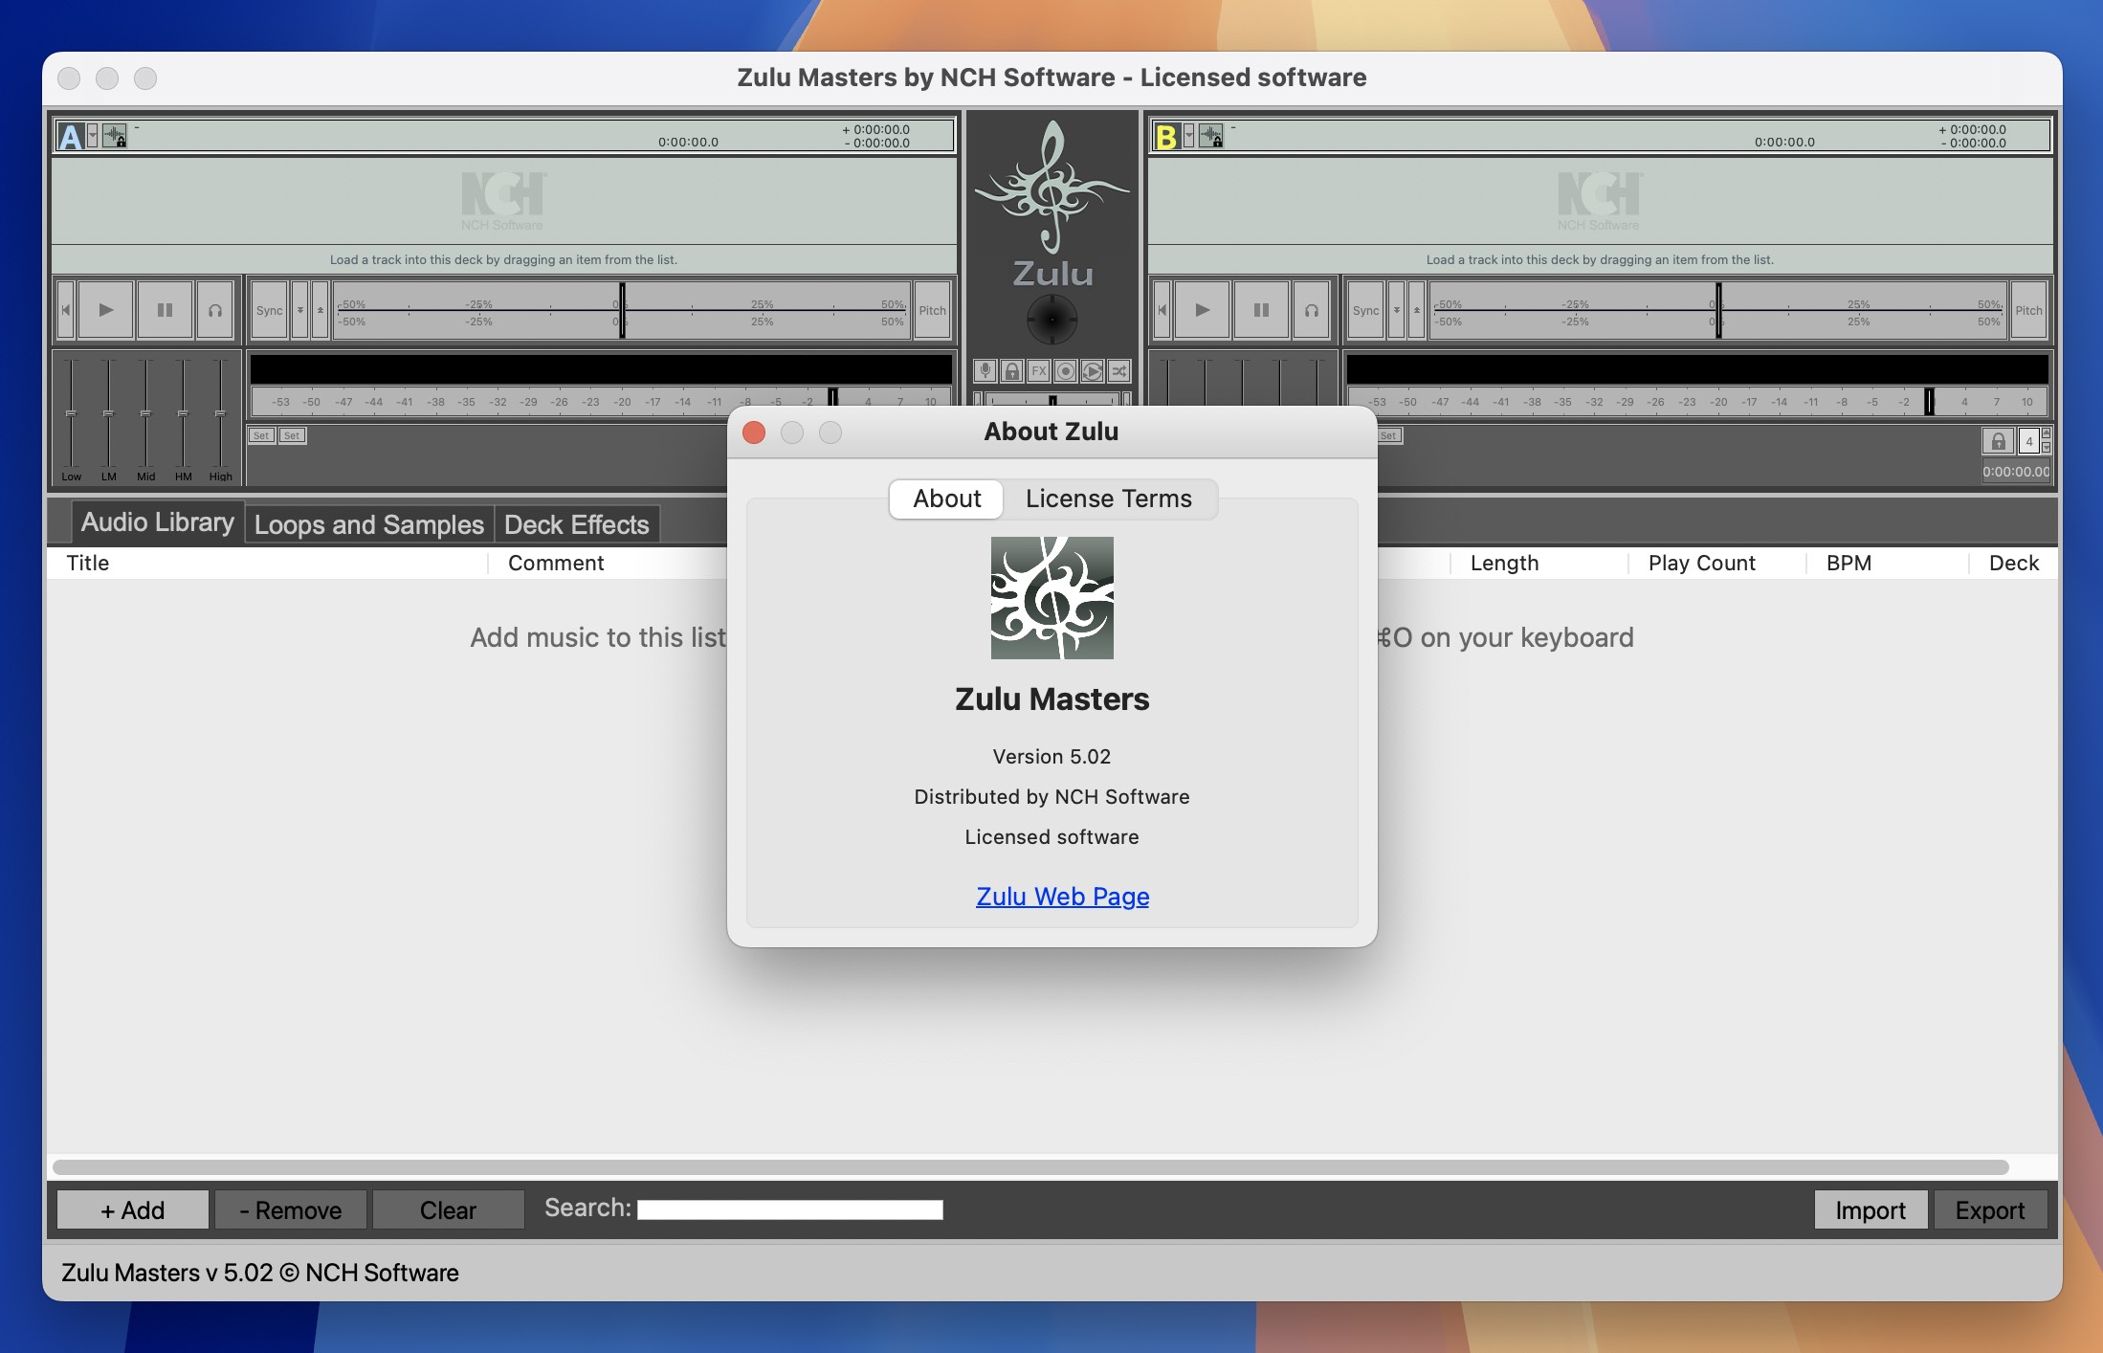The height and width of the screenshot is (1353, 2103).
Task: Click the black jog wheel under Zulu logo
Action: [x=1051, y=319]
